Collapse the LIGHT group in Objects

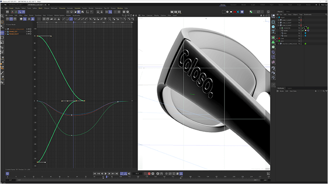pos(277,18)
